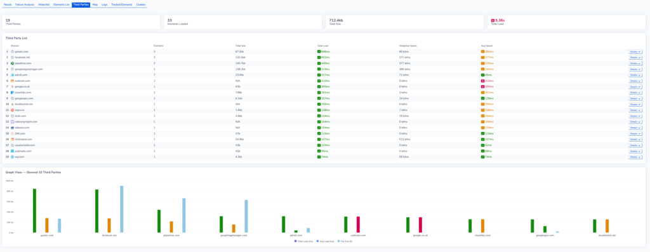Click the 3lift.com triangle favicon
Image resolution: width=650 pixels, height=252 pixels.
(13, 133)
